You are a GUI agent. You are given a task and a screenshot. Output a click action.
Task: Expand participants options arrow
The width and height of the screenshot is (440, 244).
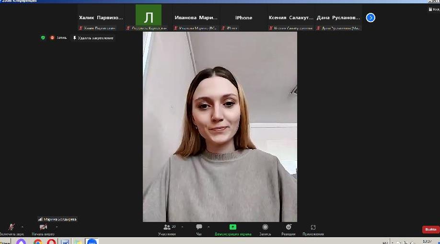pyautogui.click(x=182, y=227)
